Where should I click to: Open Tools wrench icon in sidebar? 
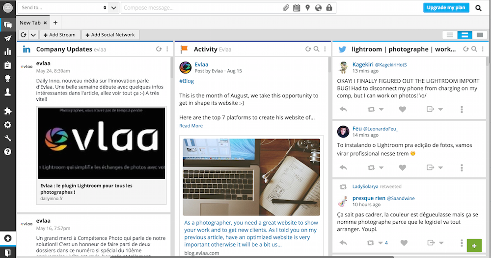(x=8, y=139)
